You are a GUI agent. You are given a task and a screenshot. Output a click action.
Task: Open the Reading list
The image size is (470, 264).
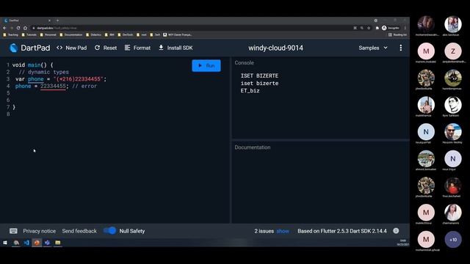pyautogui.click(x=398, y=34)
